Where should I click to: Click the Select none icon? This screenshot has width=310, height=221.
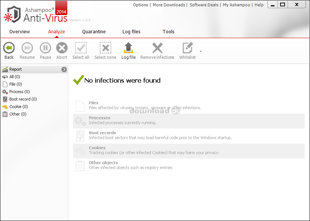point(105,48)
